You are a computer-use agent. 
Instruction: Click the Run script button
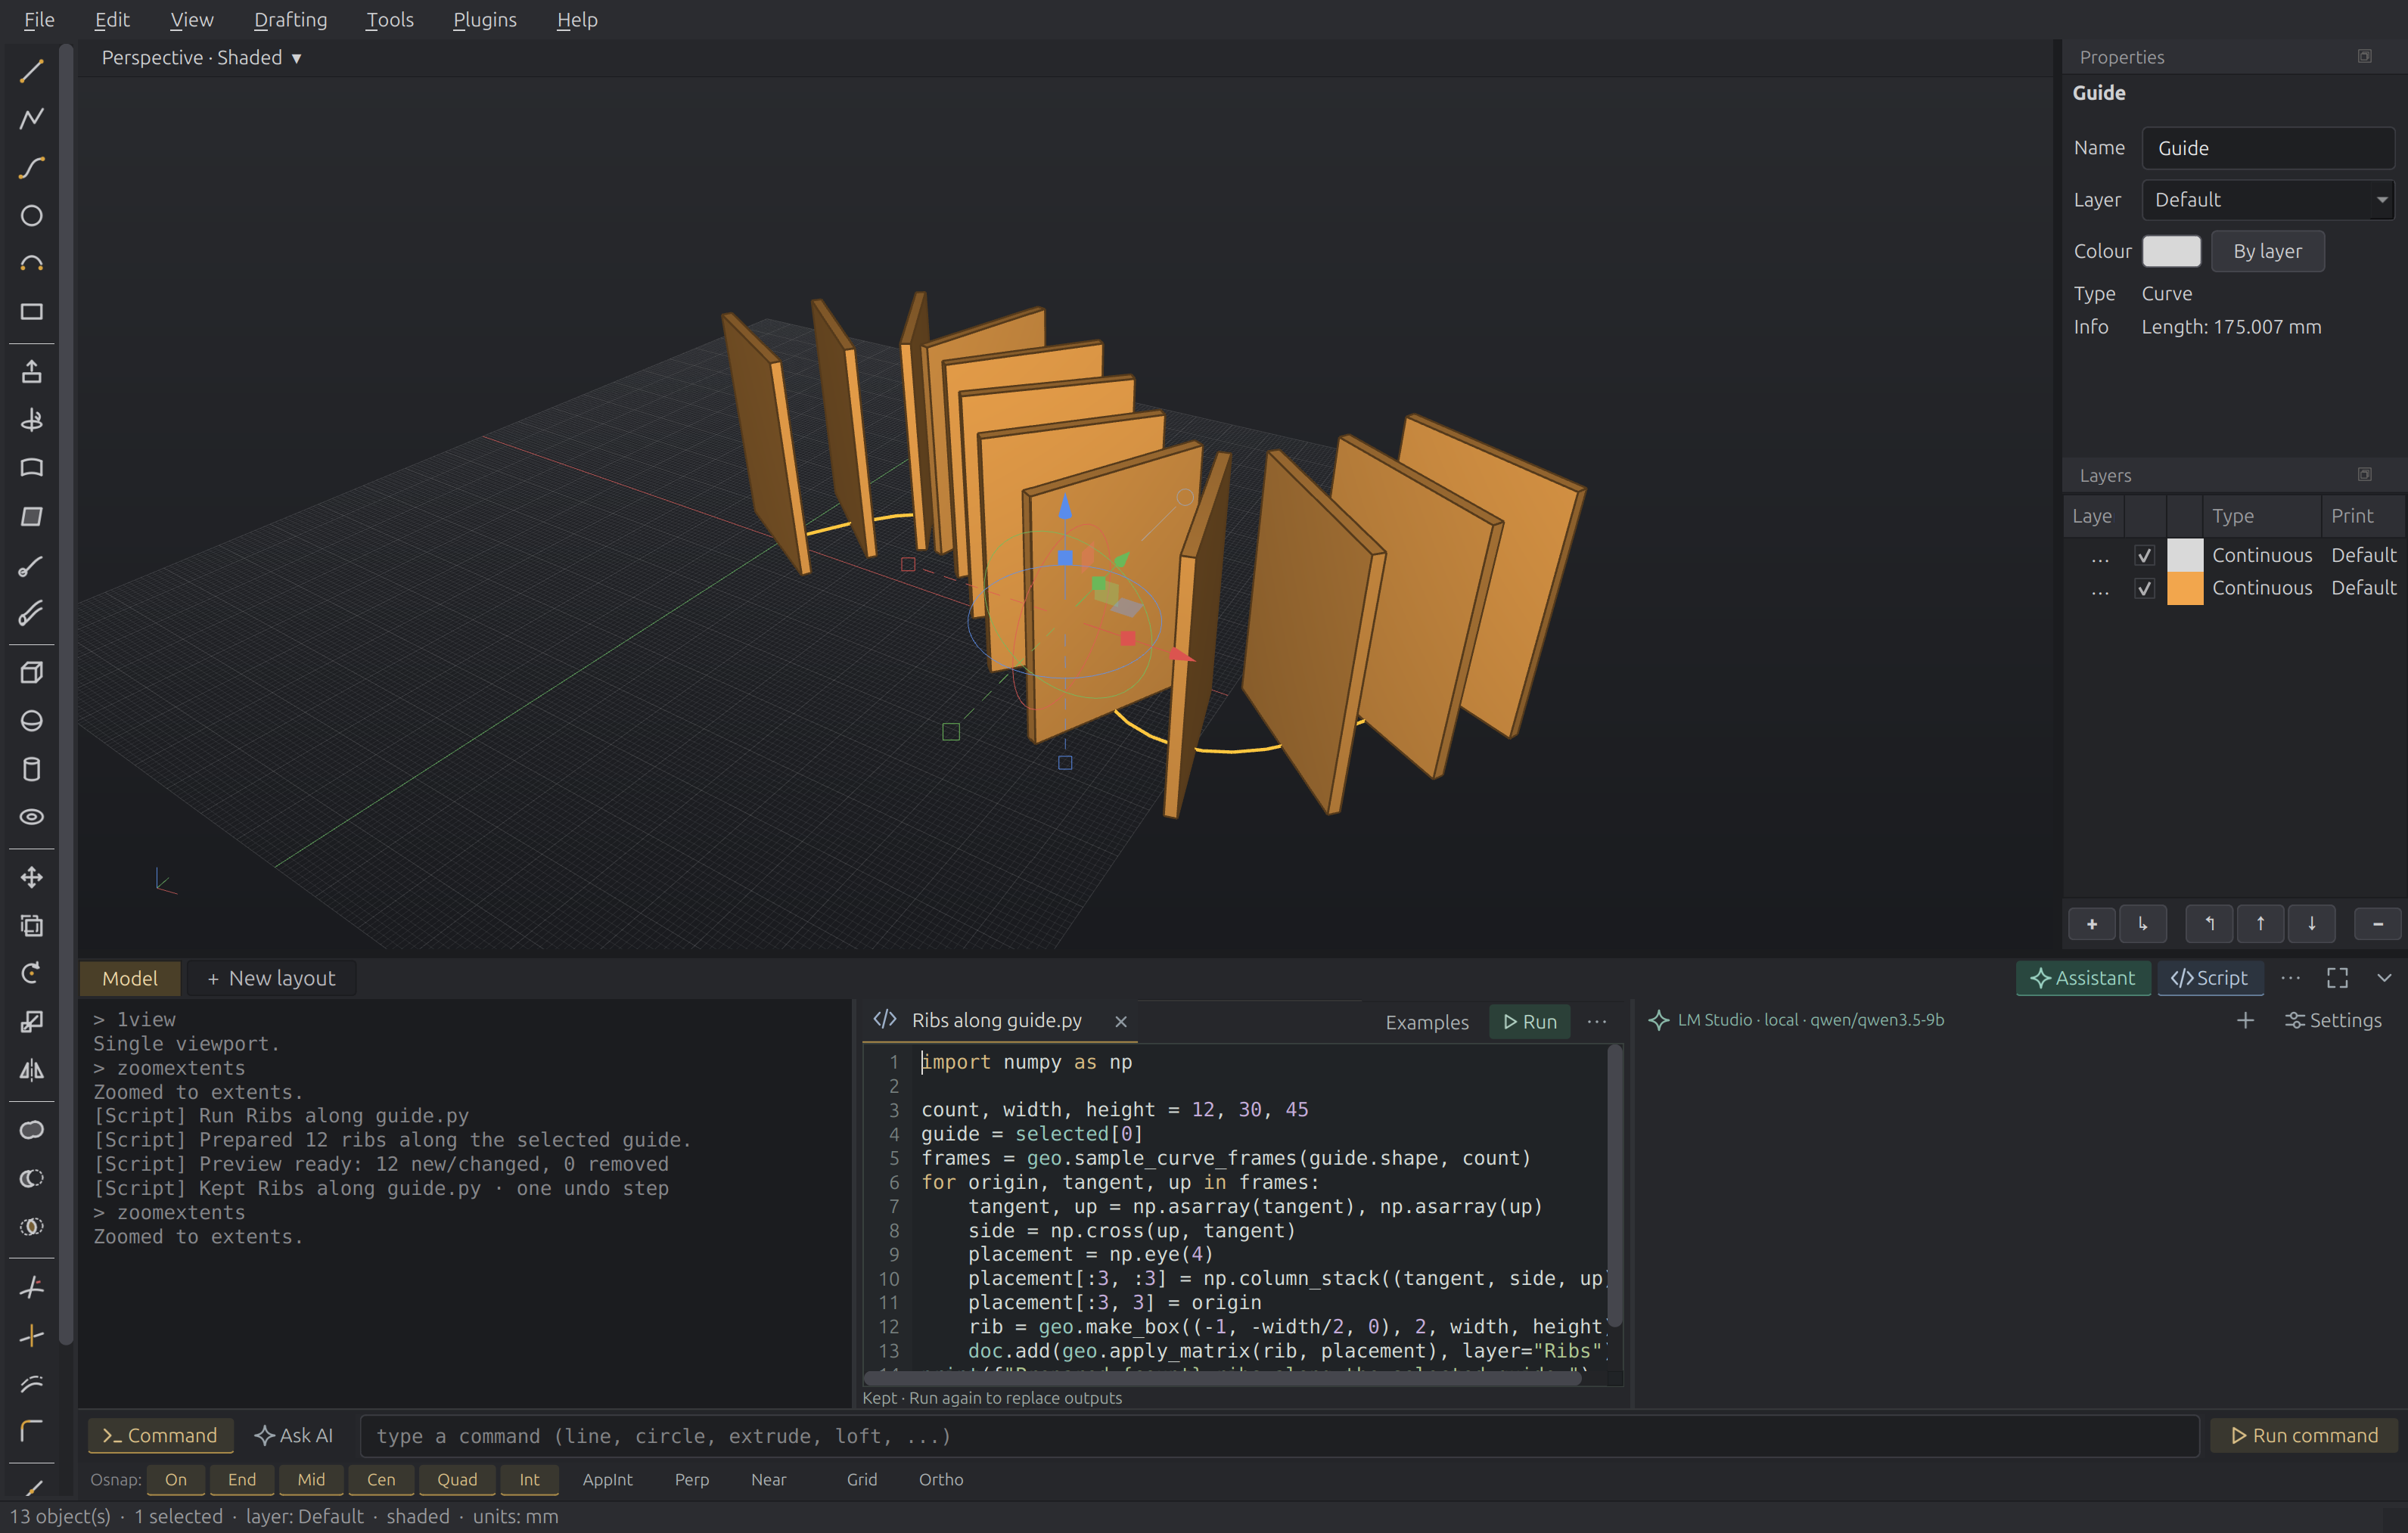[1529, 1021]
